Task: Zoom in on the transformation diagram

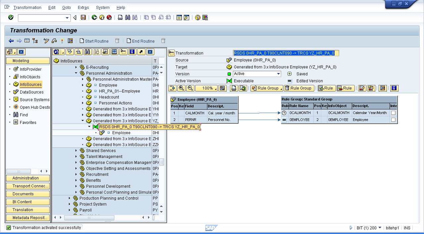Action: pos(181,88)
